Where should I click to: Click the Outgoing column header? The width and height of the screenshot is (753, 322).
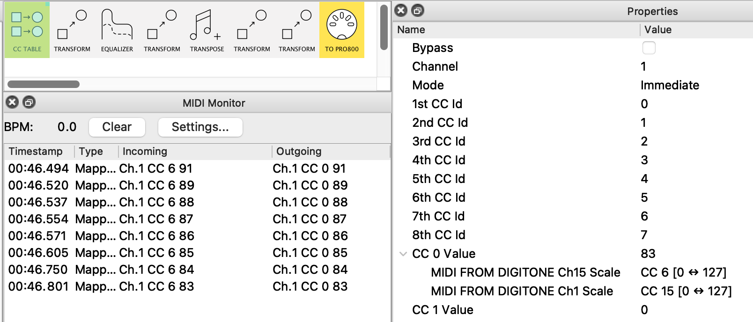tap(299, 151)
